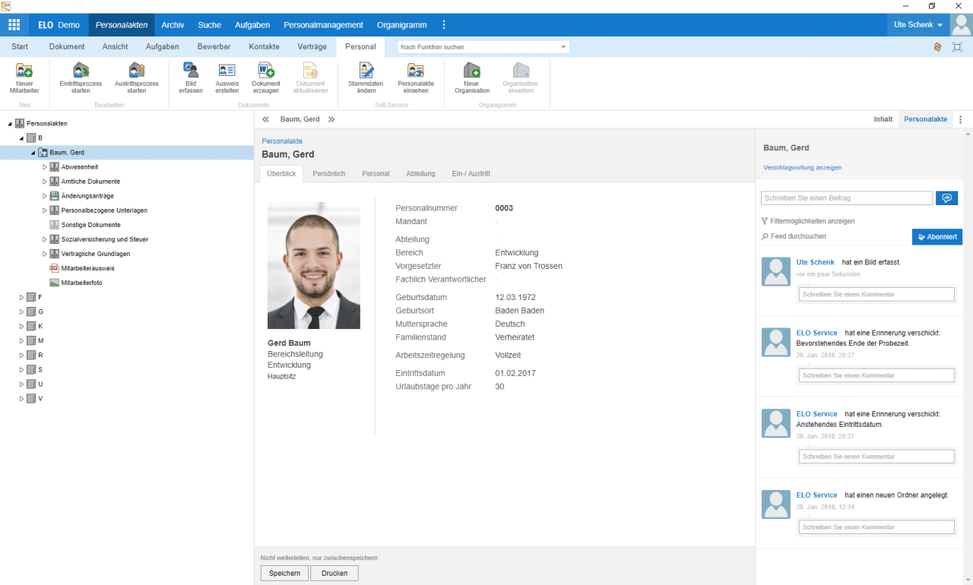Click comment field under Bild erfasst post
This screenshot has width=973, height=585.
(x=876, y=294)
